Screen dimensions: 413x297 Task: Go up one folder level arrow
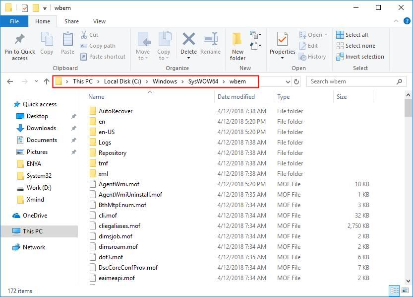pyautogui.click(x=46, y=81)
